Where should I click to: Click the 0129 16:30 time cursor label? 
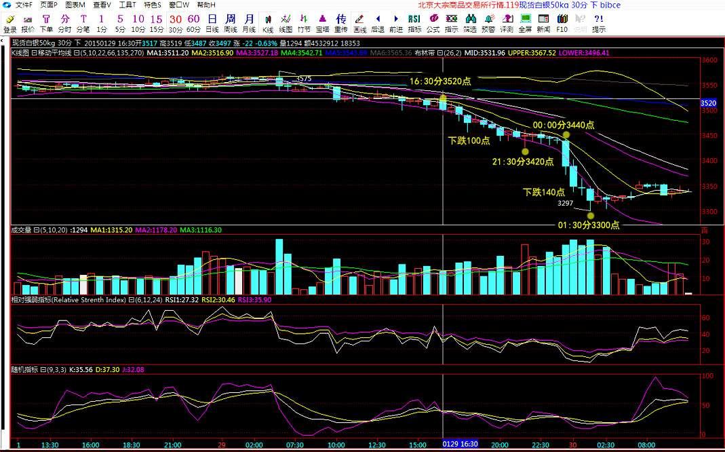click(460, 444)
